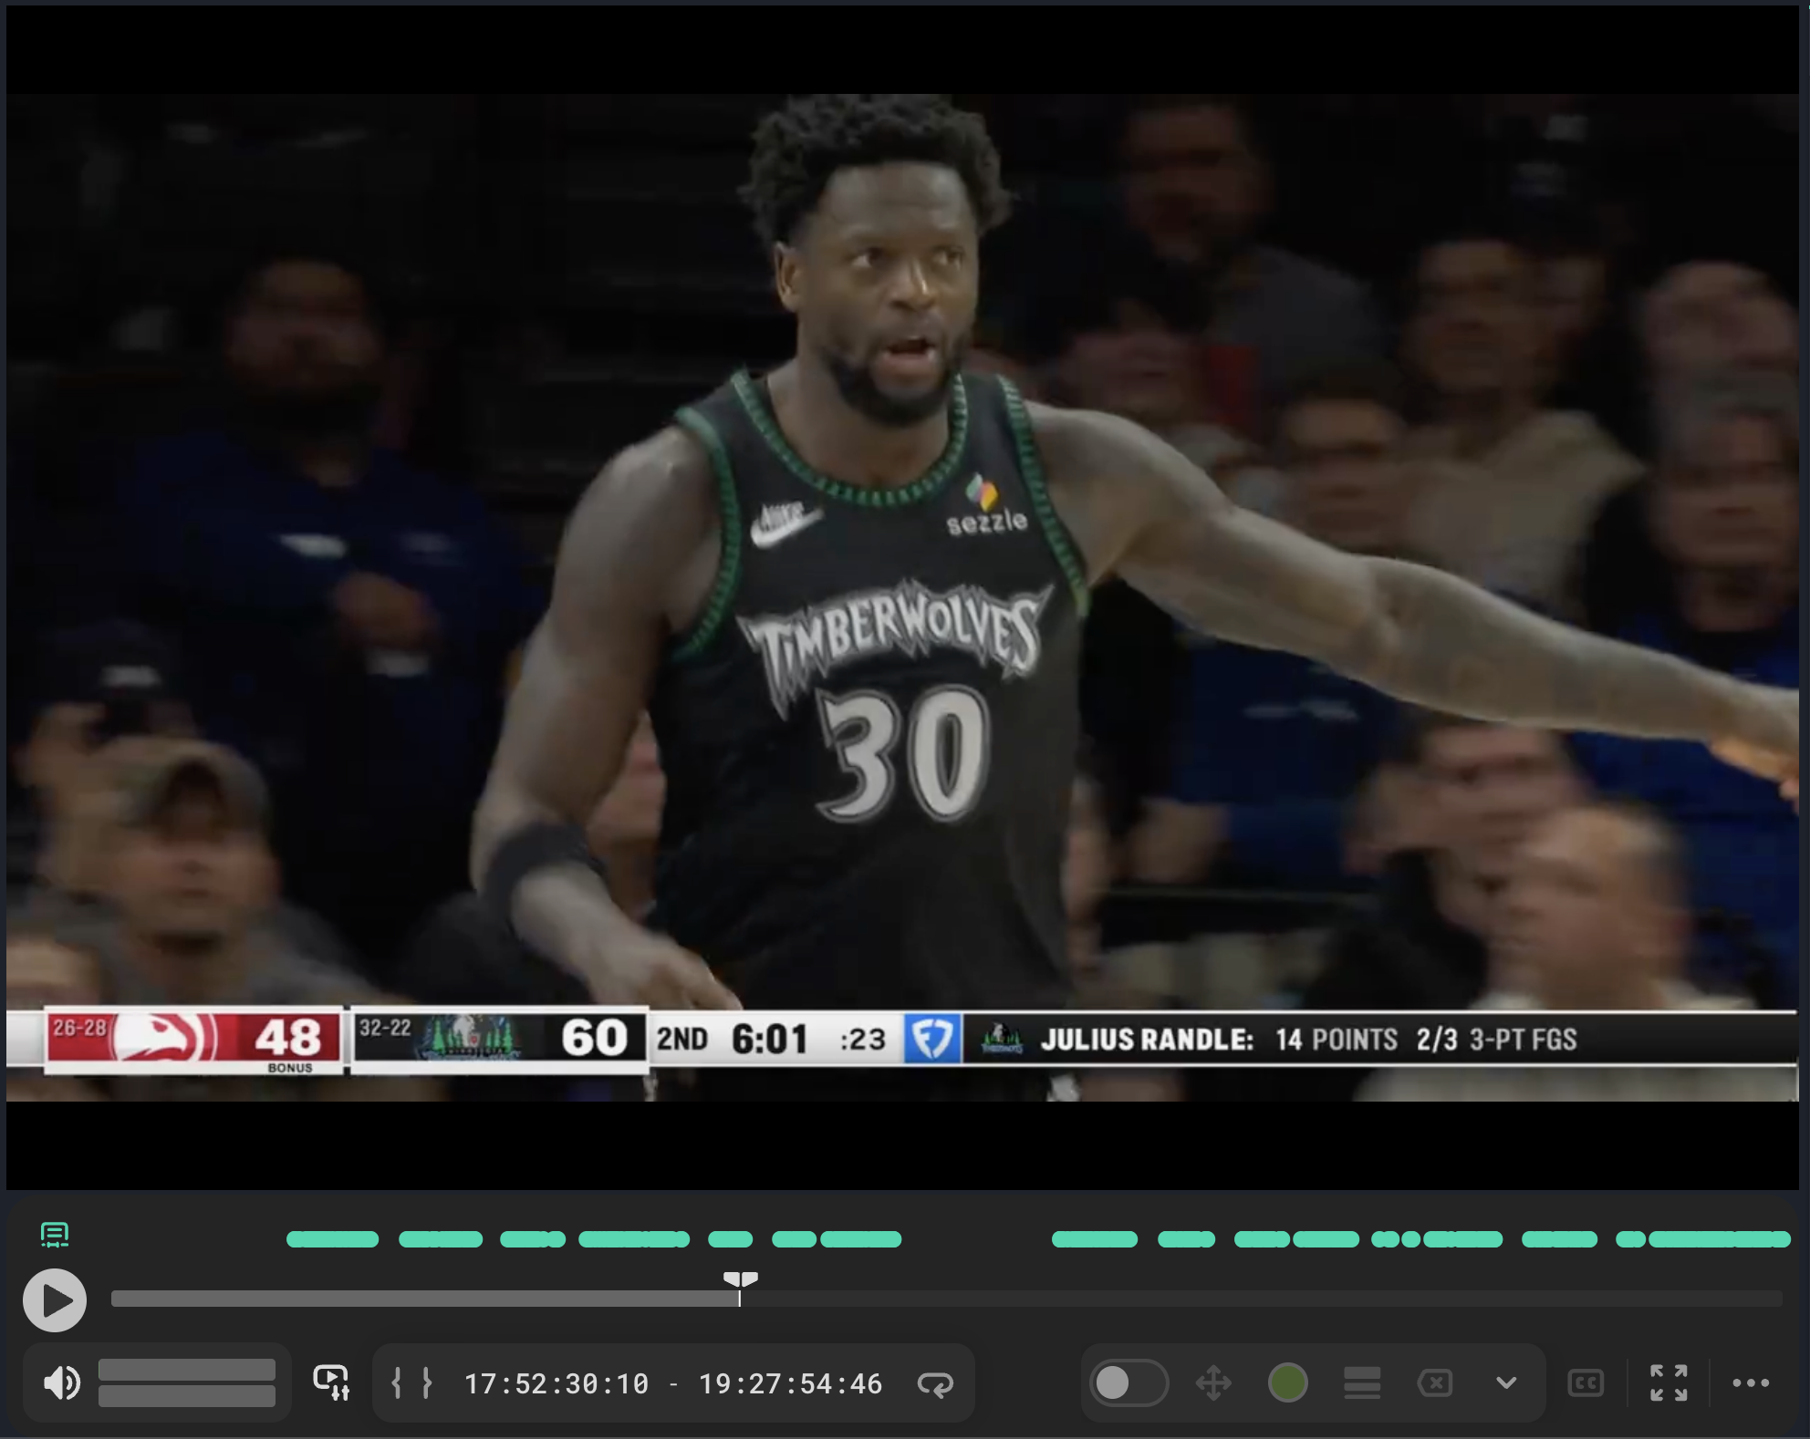This screenshot has height=1439, width=1810.
Task: Open transcript comments icon above play
Action: click(55, 1235)
